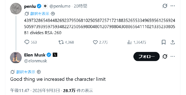
Task: Reply to penlu's tweet with 563 replies
Action: click(27, 42)
